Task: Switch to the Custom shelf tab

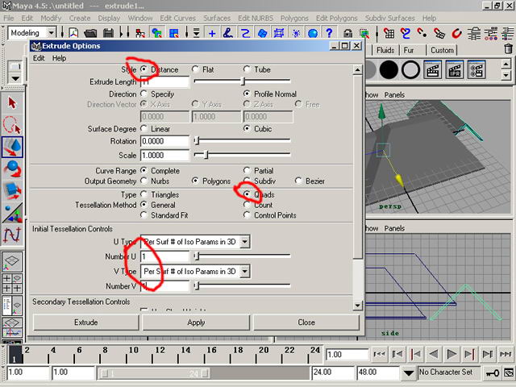Action: pyautogui.click(x=442, y=50)
